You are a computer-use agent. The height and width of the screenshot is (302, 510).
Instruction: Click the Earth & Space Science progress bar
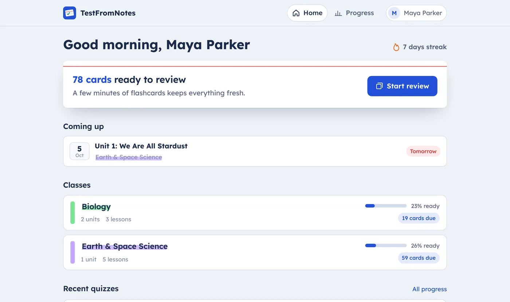point(386,246)
